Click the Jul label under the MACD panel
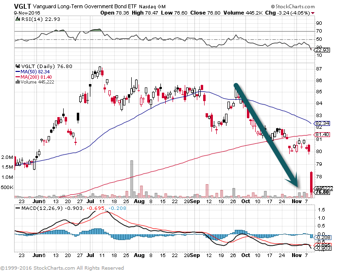348x276 pixels. 90,255
